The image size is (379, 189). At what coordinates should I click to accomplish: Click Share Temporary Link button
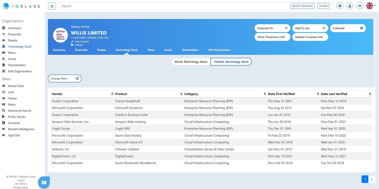pos(272,37)
